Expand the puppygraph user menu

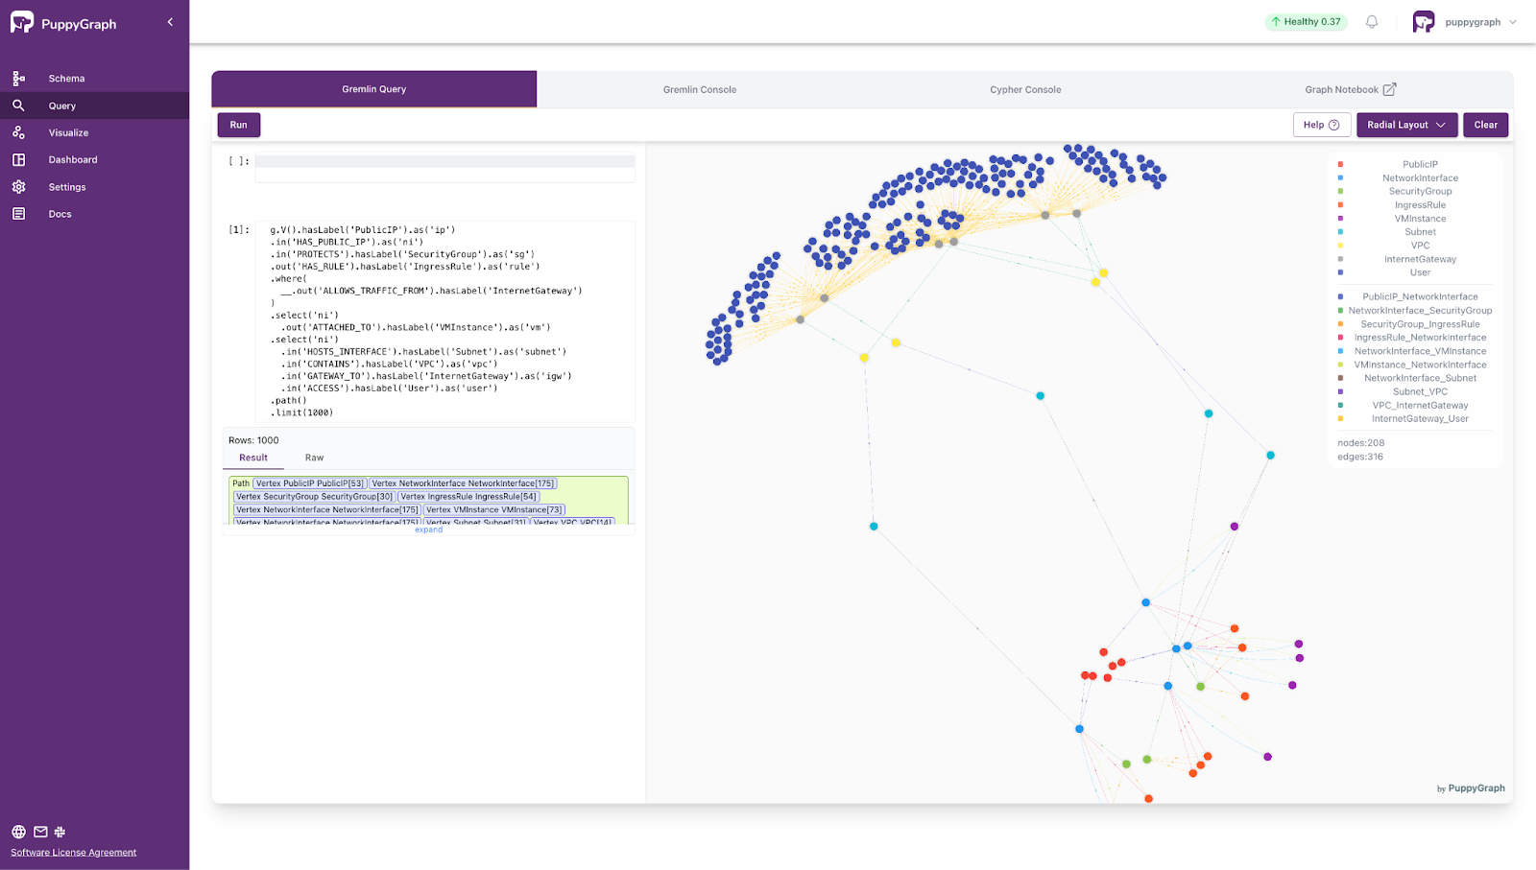(1513, 22)
